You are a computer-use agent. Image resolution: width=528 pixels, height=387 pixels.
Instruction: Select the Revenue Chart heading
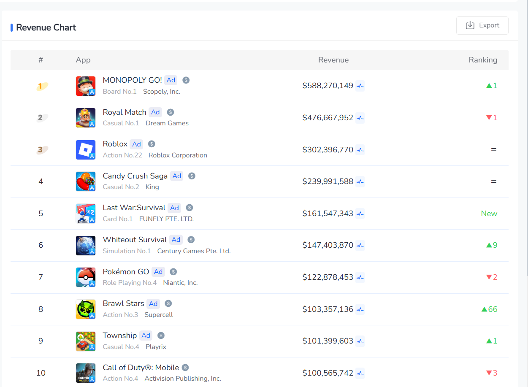click(x=46, y=27)
